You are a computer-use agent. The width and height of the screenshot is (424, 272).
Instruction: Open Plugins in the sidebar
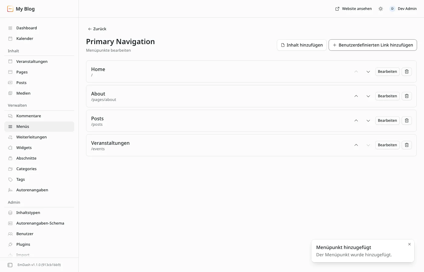click(39, 244)
